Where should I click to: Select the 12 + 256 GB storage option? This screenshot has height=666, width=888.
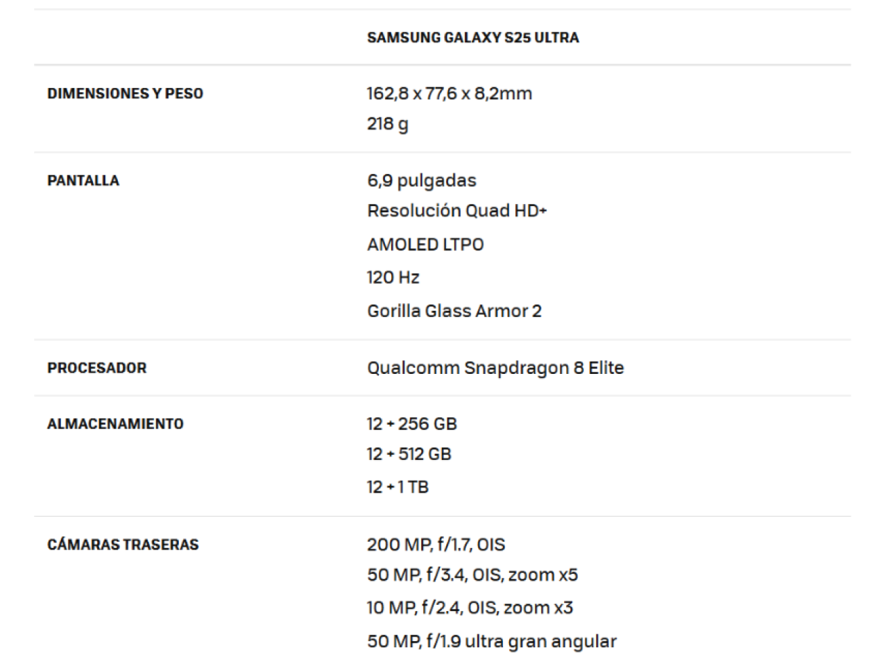[412, 424]
